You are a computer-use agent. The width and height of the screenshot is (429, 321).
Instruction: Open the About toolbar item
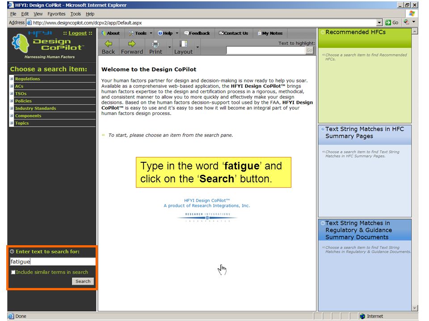point(110,33)
